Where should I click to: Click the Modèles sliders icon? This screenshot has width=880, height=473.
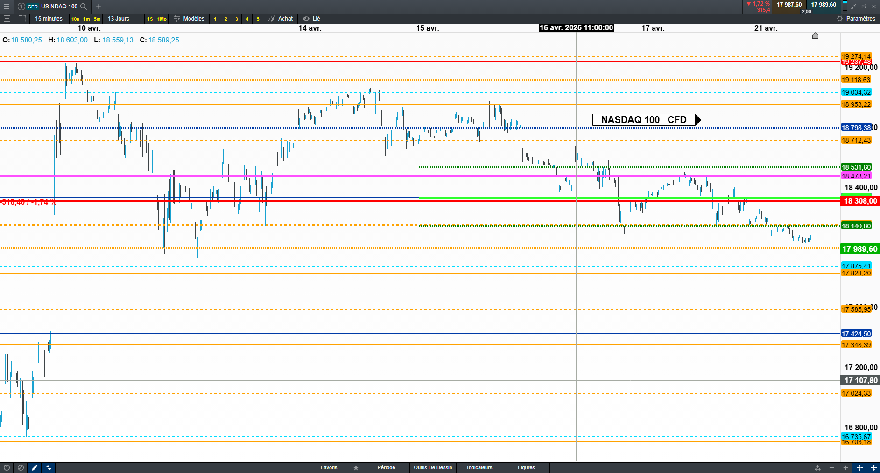tap(177, 19)
